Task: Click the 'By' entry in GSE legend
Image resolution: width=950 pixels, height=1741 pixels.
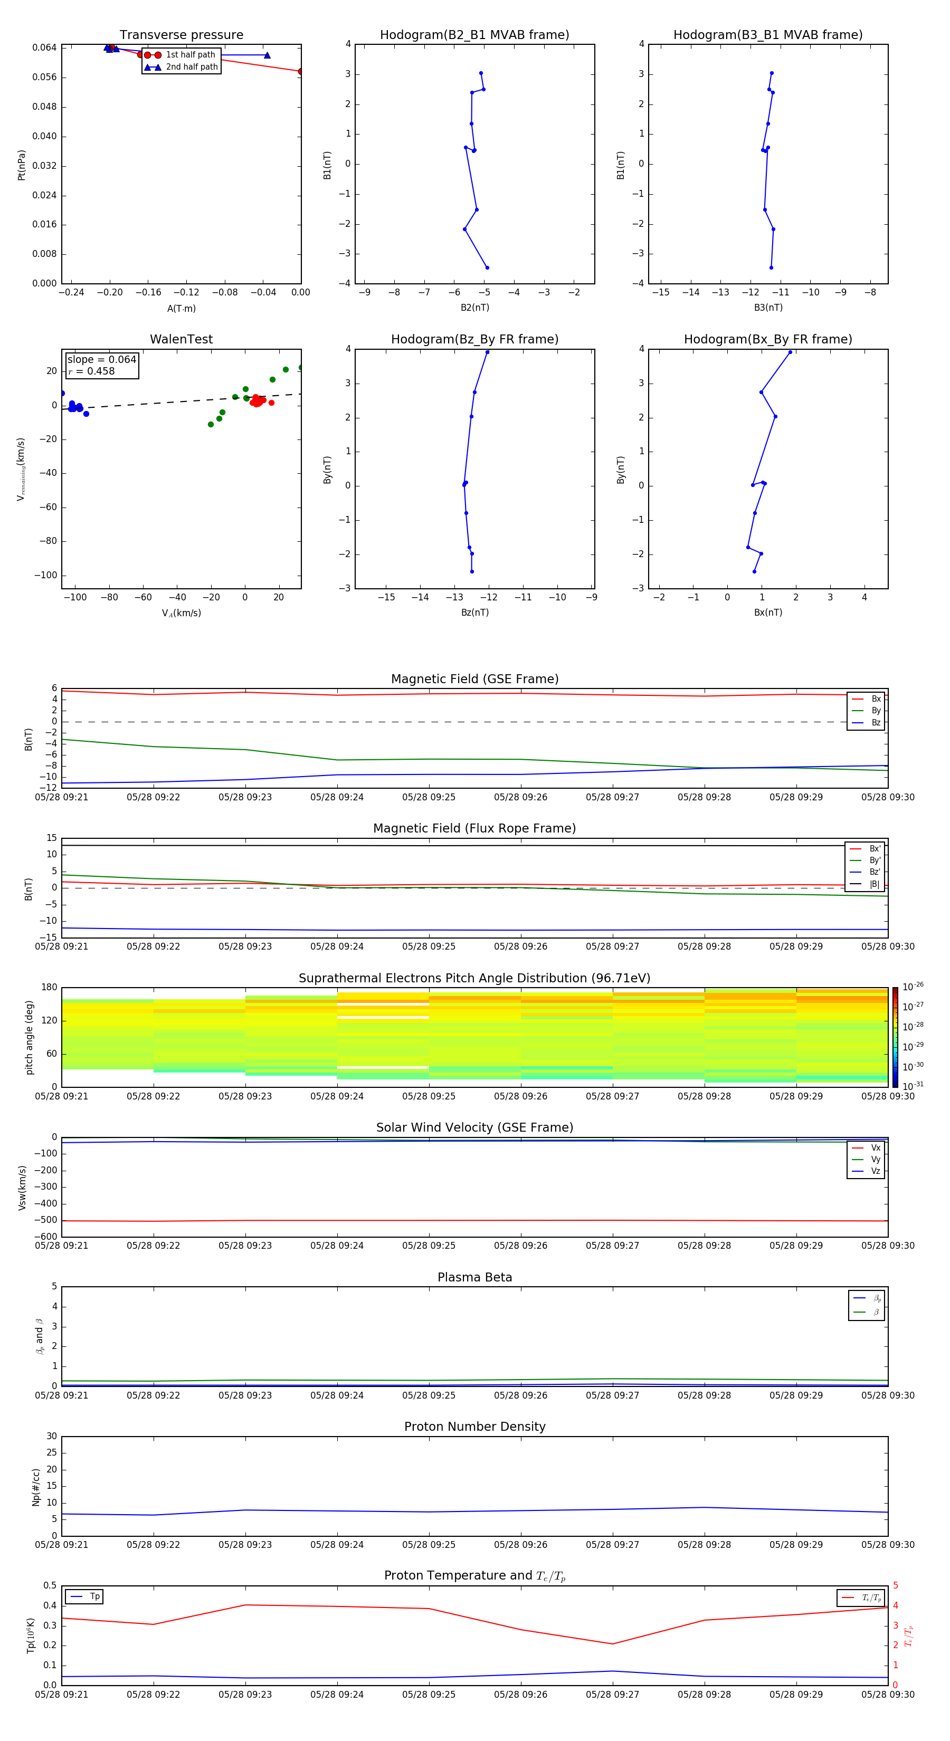Action: 867,710
